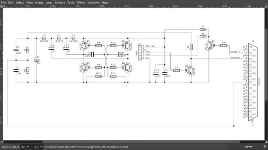Click the navigate image display icon
Screen dimensions: 268x150
pos(266,142)
